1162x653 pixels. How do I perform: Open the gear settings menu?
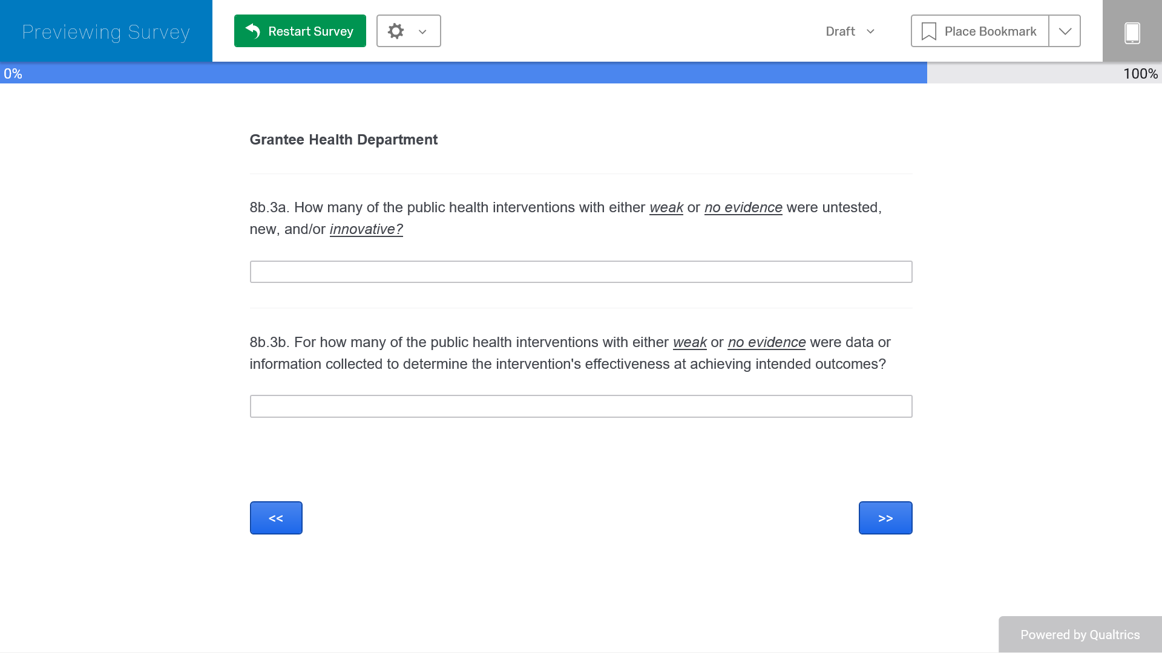(x=396, y=31)
